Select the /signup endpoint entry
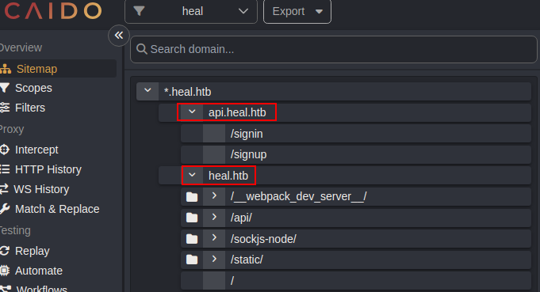Screen dimensions: 540x292 tap(356, 154)
